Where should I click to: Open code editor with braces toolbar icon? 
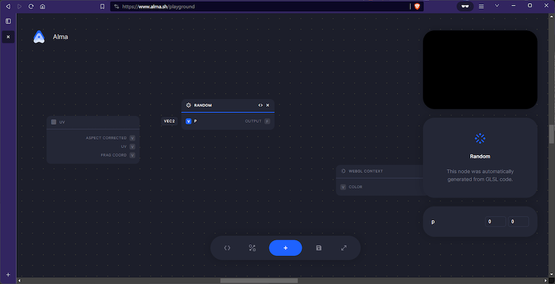(x=227, y=248)
